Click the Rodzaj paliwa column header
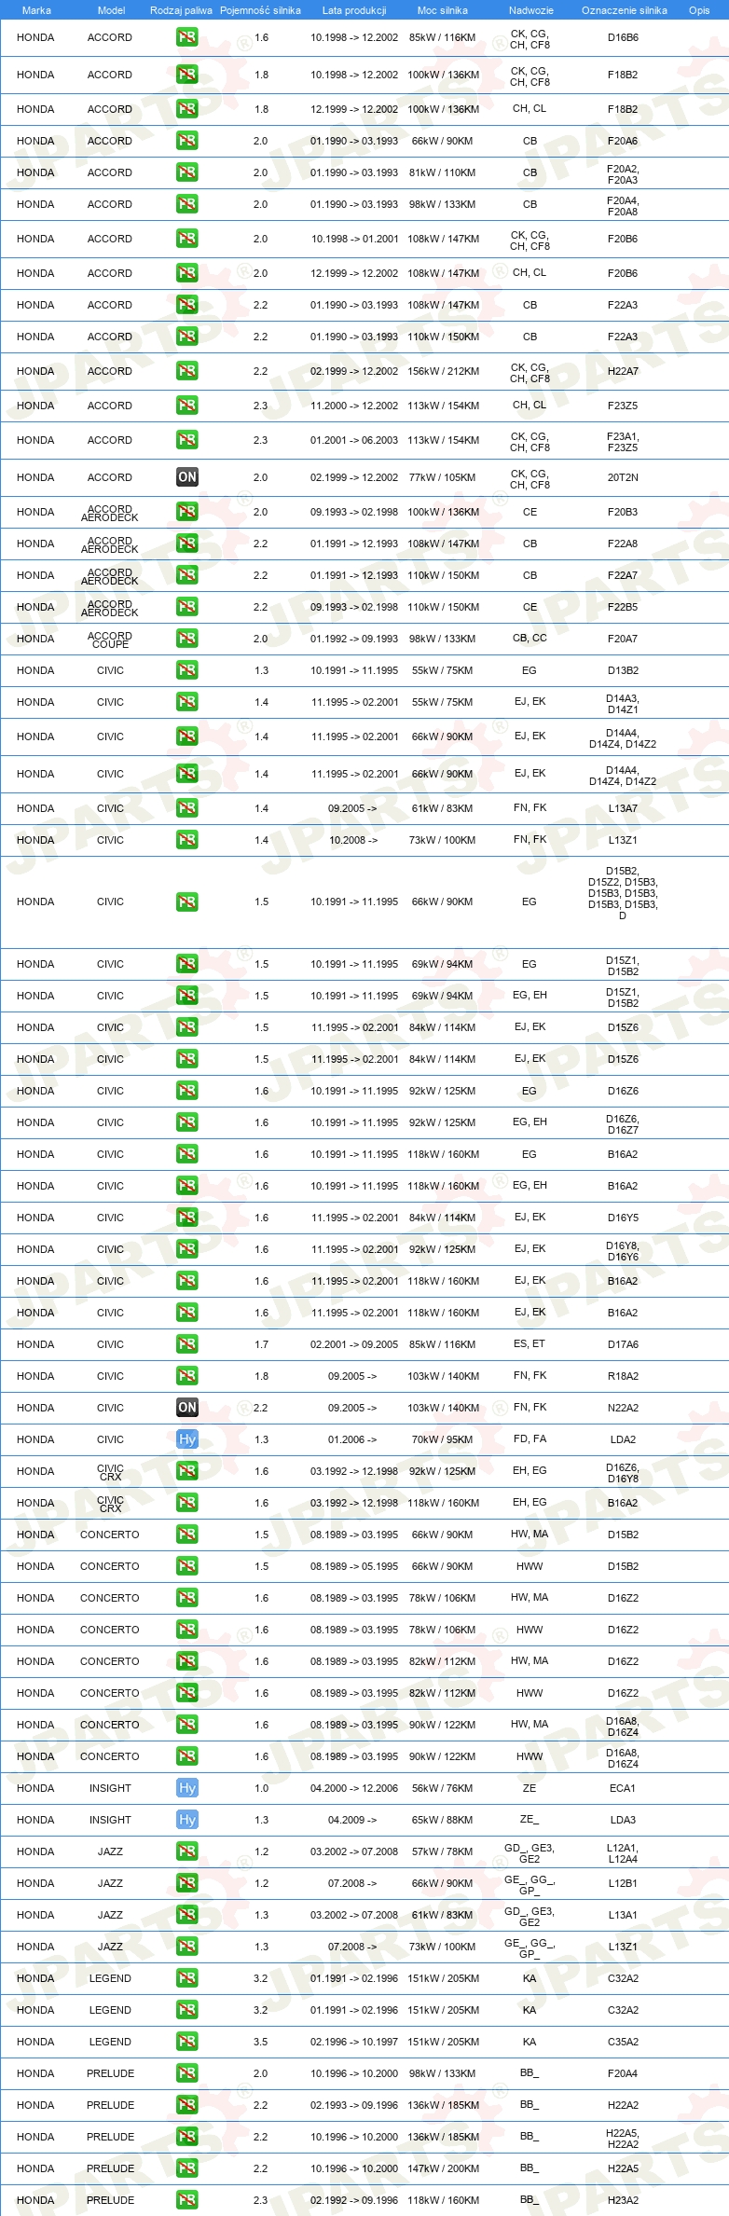 (x=181, y=10)
